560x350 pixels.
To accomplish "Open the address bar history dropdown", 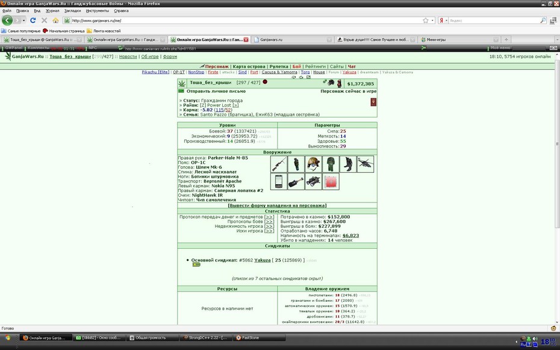I will point(432,20).
